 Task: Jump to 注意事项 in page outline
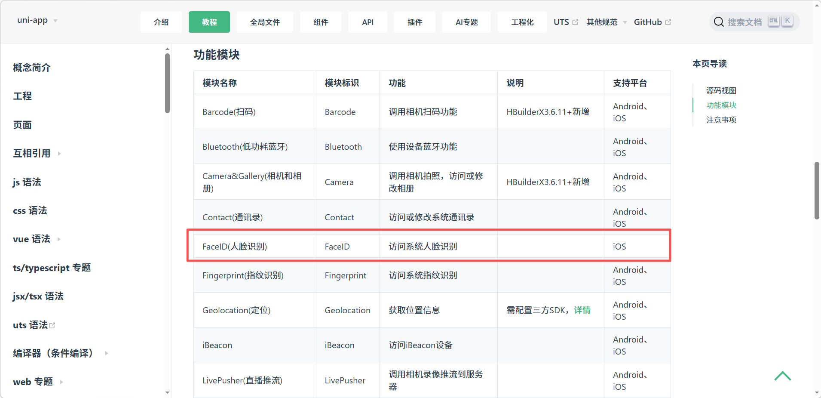[721, 120]
